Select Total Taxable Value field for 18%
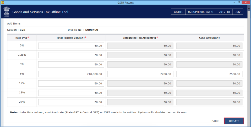 tap(71, 93)
